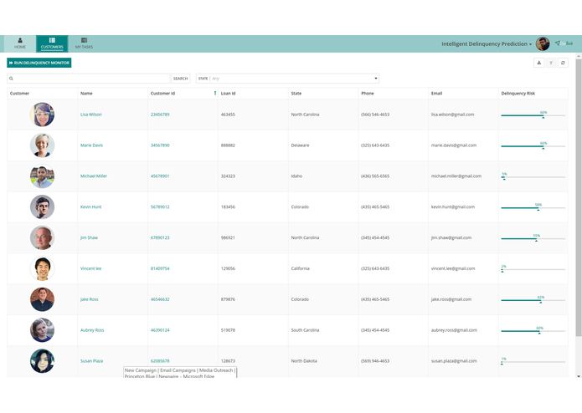Viewport: 582px width, 413px height.
Task: Click Jake Ross's delinquency risk bar
Action: pyautogui.click(x=533, y=299)
